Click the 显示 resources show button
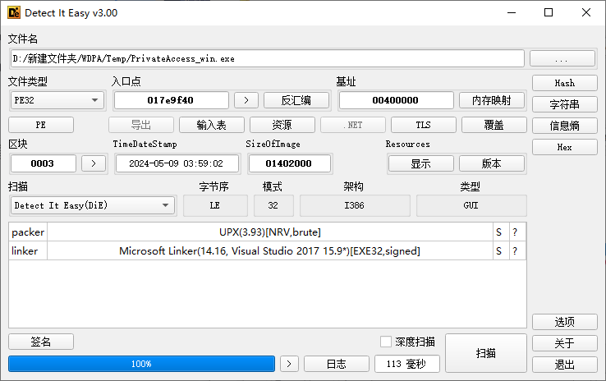606x381 pixels. click(421, 164)
